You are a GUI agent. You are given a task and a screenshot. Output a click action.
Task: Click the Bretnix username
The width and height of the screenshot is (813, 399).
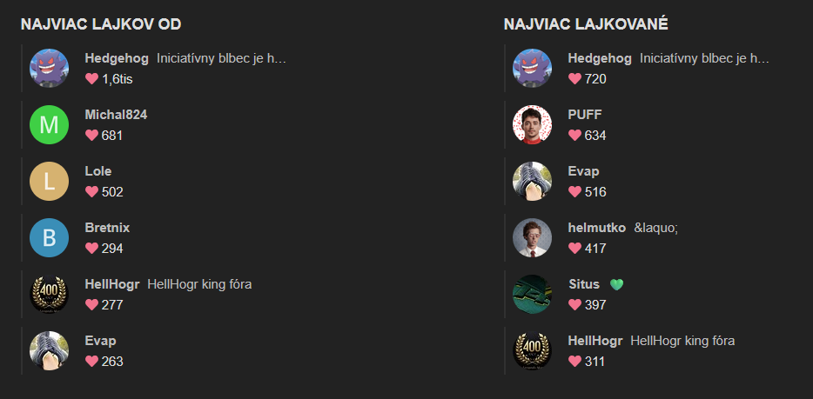click(x=107, y=228)
